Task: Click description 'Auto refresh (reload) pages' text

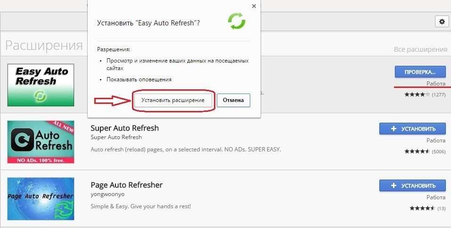Action: (x=186, y=149)
